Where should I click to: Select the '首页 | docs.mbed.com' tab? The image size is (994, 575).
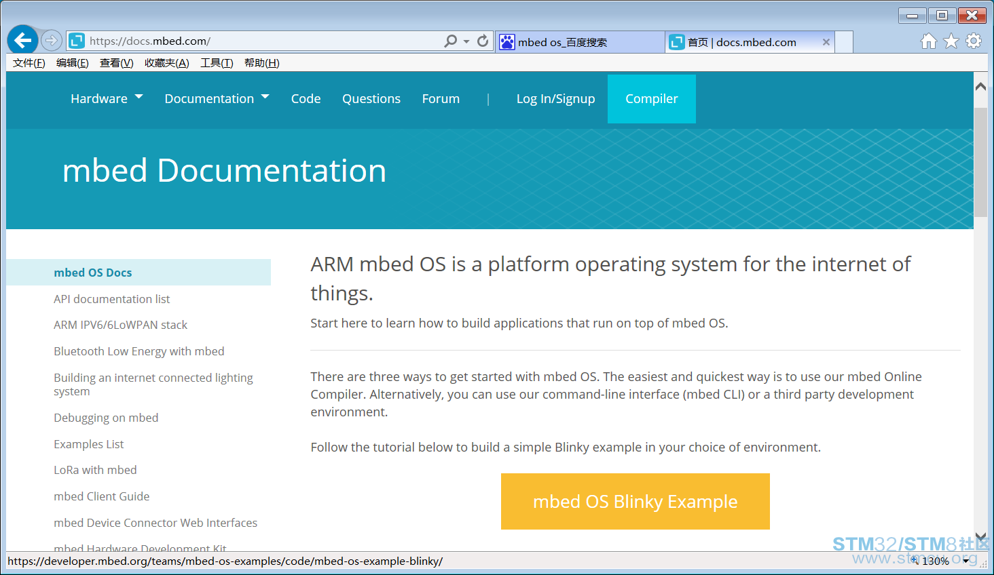[750, 42]
